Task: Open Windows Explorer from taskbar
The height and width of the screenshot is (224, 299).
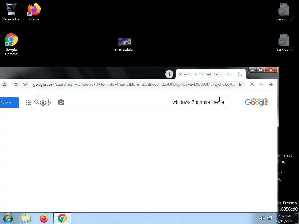Action: point(26,218)
